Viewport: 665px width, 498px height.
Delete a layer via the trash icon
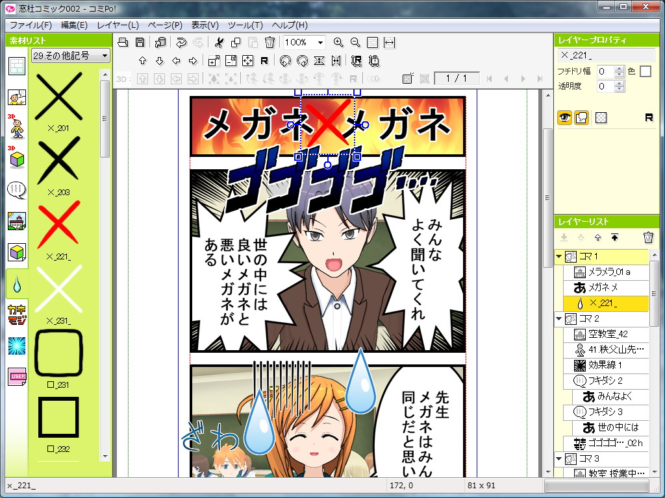point(647,237)
